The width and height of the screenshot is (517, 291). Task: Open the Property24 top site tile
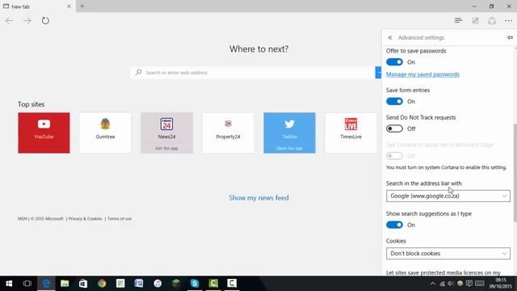pyautogui.click(x=228, y=133)
